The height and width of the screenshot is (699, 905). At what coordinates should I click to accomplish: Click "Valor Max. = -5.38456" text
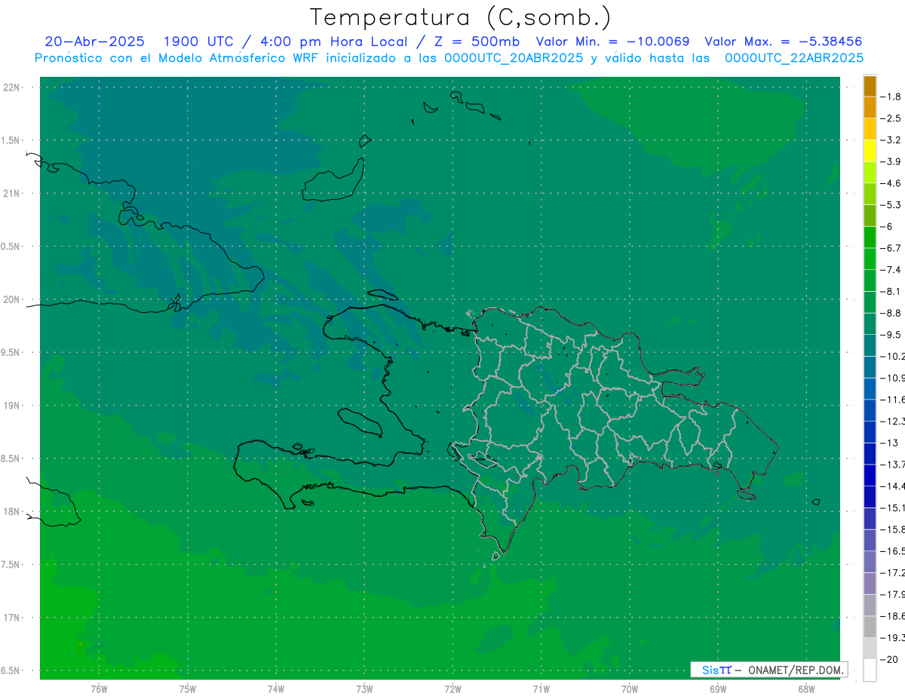[x=783, y=41]
